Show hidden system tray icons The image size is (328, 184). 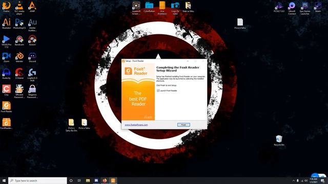coord(294,180)
